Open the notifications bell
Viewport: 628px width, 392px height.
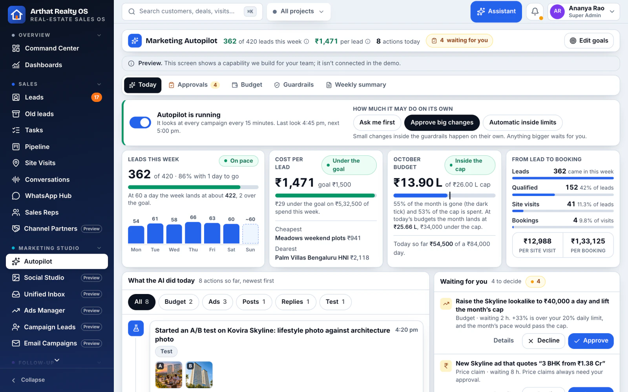pyautogui.click(x=535, y=12)
